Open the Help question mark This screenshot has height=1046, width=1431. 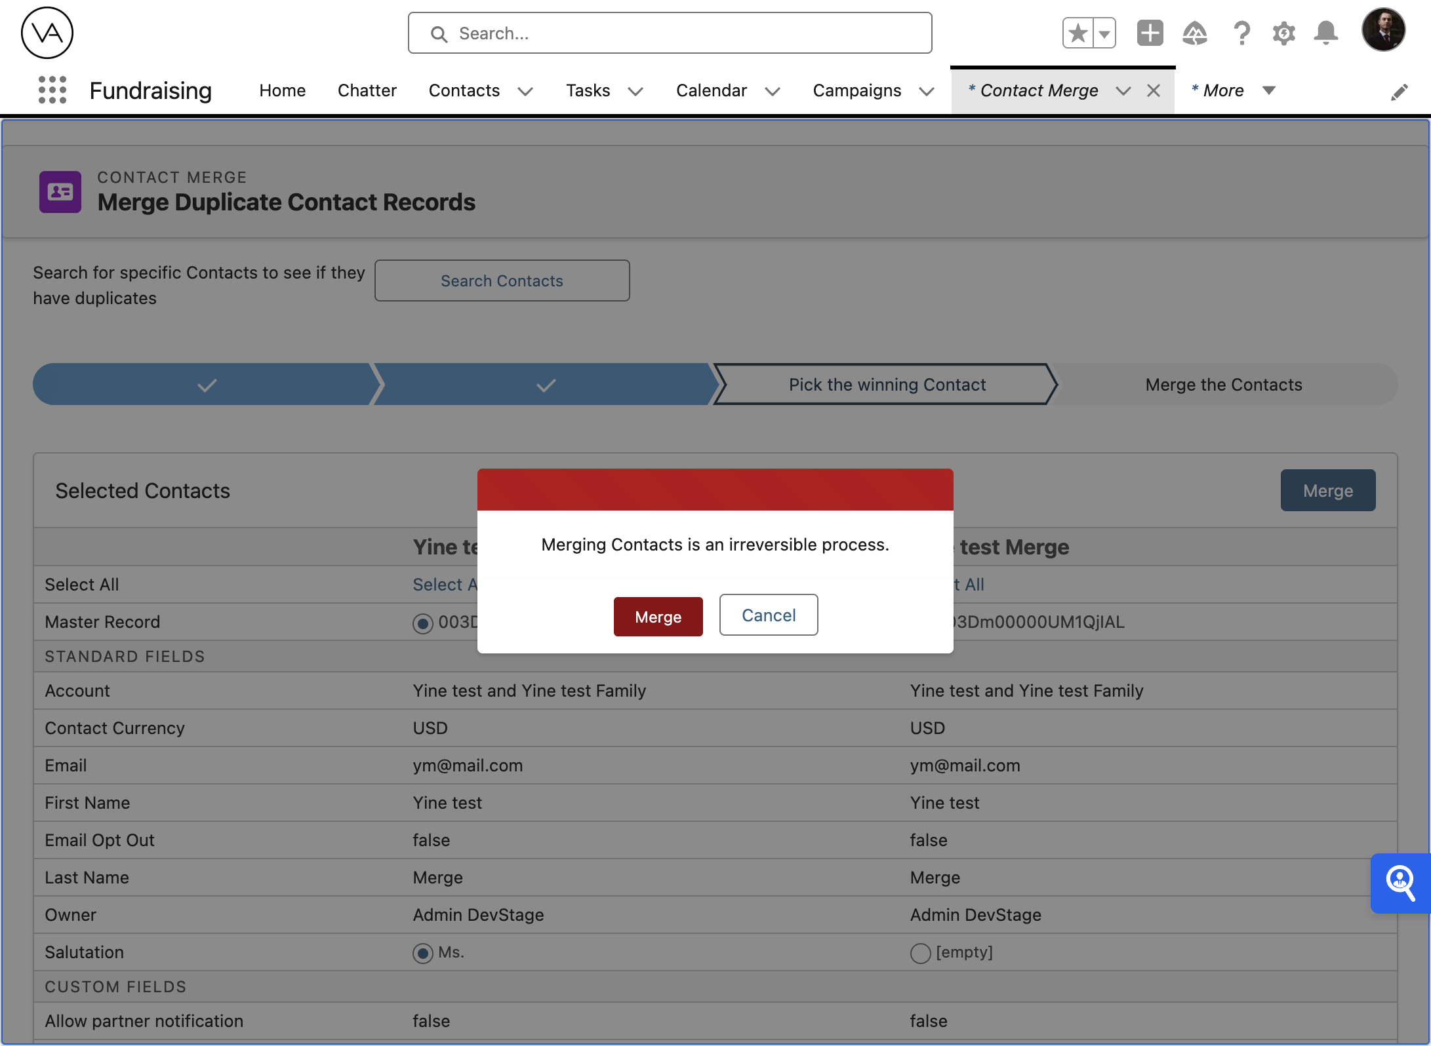[x=1241, y=33]
